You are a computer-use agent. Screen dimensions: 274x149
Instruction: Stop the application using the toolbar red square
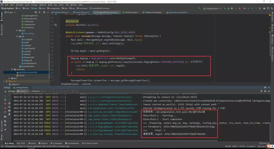pyautogui.click(x=239, y=8)
